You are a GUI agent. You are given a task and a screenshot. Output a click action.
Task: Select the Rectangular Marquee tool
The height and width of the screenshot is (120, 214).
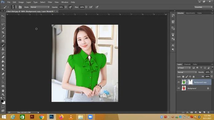pos(3,20)
